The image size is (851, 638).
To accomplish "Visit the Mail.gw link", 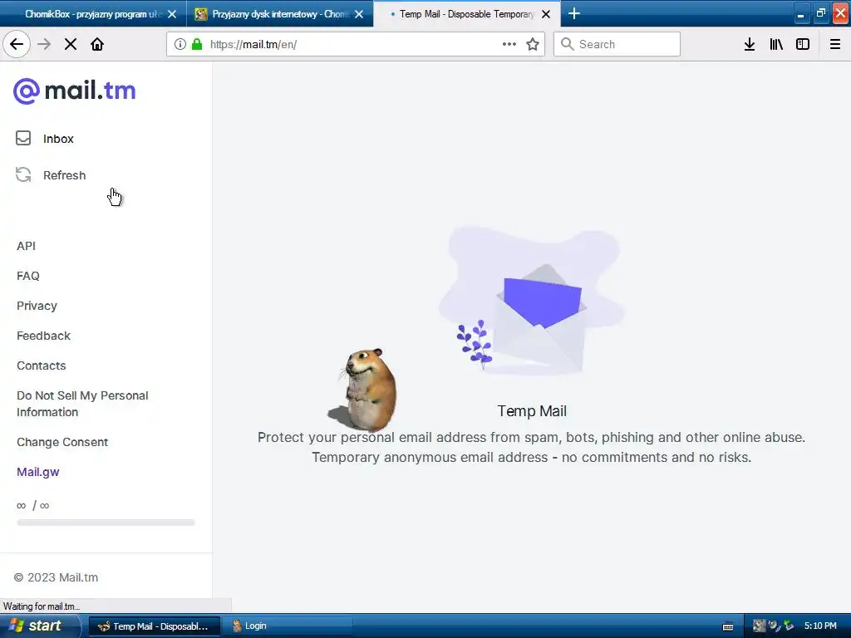I will tap(38, 472).
